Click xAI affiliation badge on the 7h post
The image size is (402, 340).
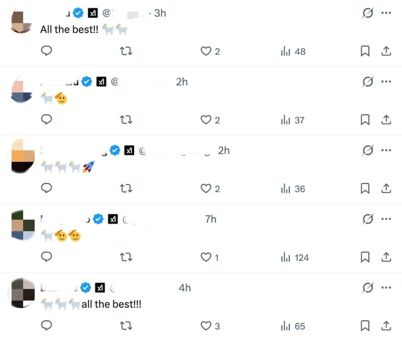click(x=113, y=219)
